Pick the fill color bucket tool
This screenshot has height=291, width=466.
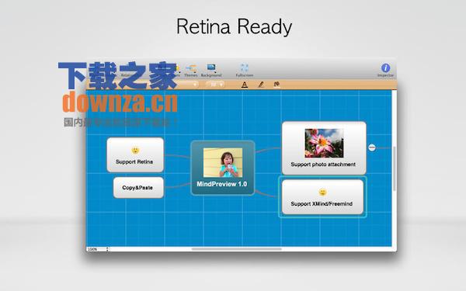[276, 85]
